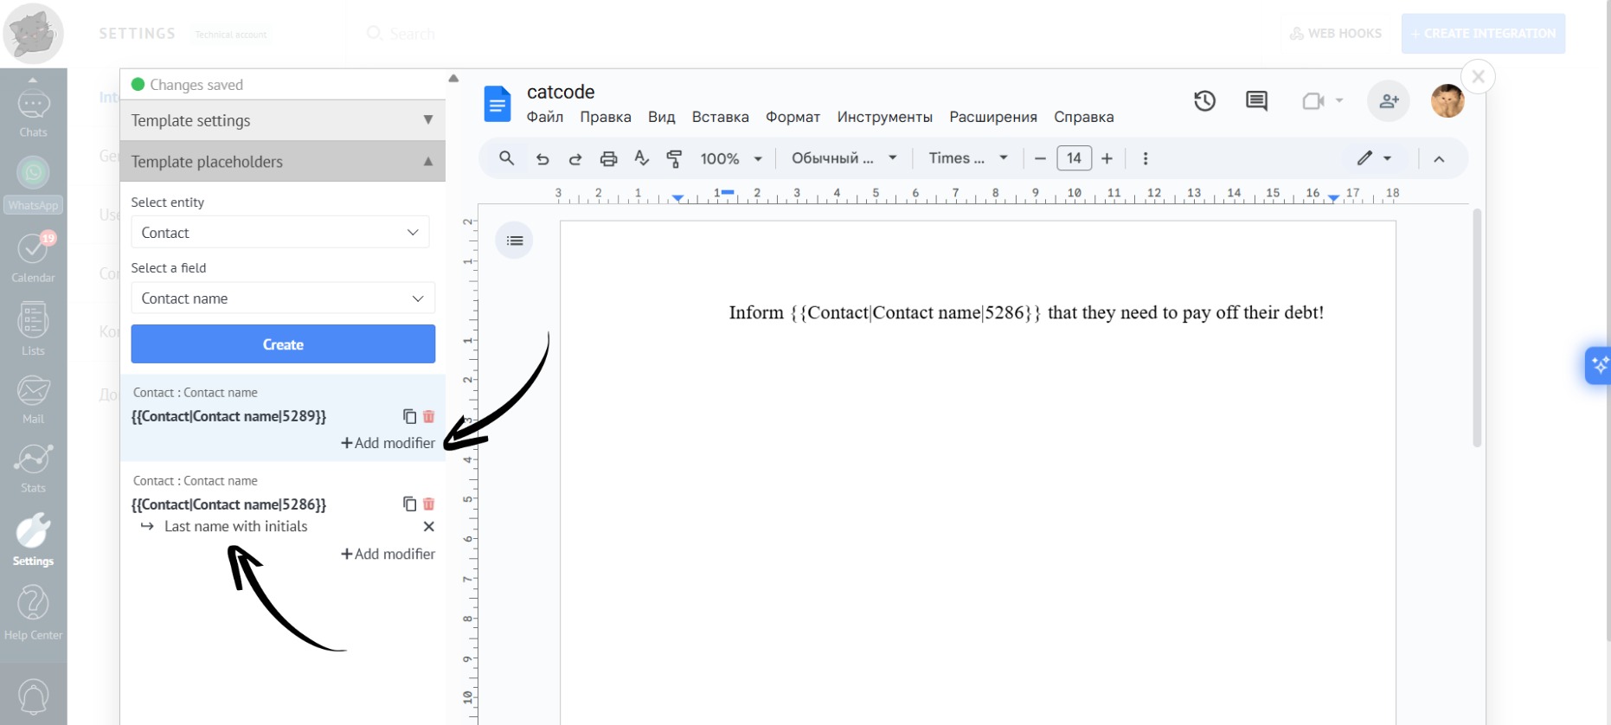The height and width of the screenshot is (725, 1611).
Task: Open the comments icon in Docs header
Action: (x=1256, y=101)
